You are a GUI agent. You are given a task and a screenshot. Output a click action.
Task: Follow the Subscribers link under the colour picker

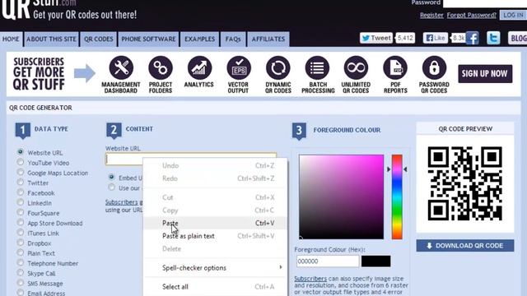310,279
